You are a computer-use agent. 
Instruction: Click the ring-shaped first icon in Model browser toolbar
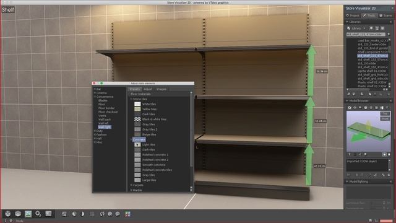[x=350, y=108]
